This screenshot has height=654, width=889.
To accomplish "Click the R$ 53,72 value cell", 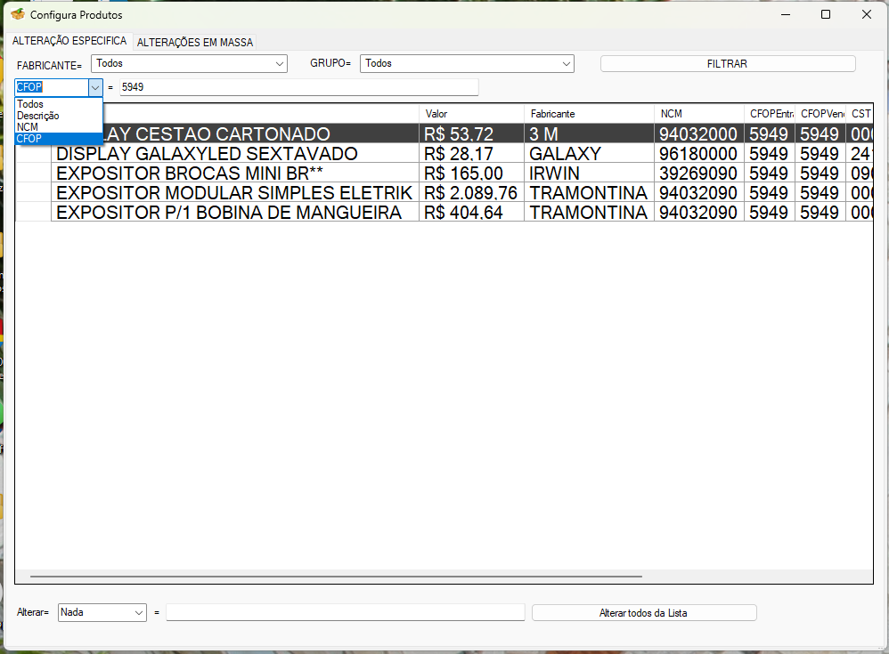I will point(472,133).
